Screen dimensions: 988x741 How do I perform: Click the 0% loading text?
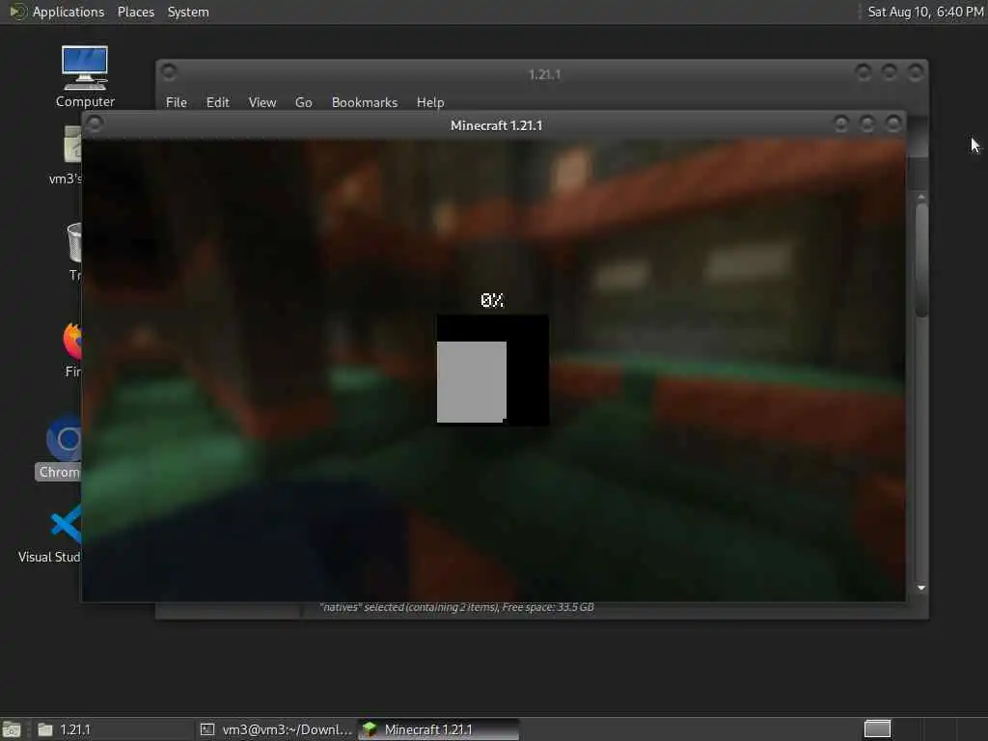pyautogui.click(x=492, y=300)
